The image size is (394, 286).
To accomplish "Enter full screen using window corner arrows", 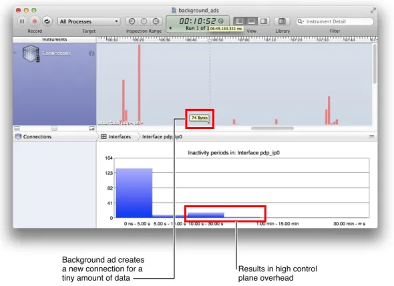I will coord(373,10).
